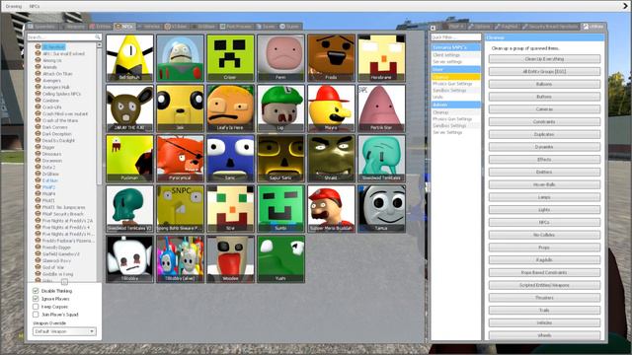Select the orange fox pirate NPC thumbnail
Viewport: 632px width, 355px height.
pyautogui.click(x=180, y=159)
